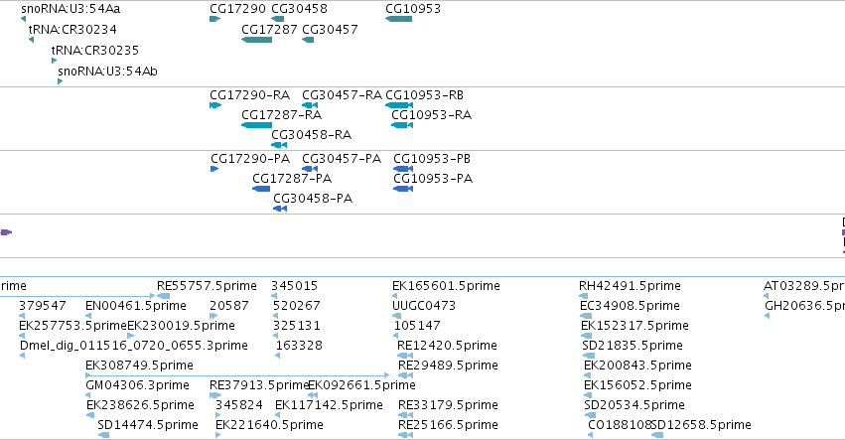The height and width of the screenshot is (440, 845).
Task: Select the CG17290-RA transcript glyph
Action: click(x=215, y=105)
